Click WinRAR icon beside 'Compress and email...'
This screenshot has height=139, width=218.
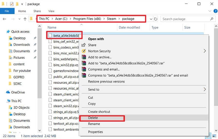click(84, 69)
